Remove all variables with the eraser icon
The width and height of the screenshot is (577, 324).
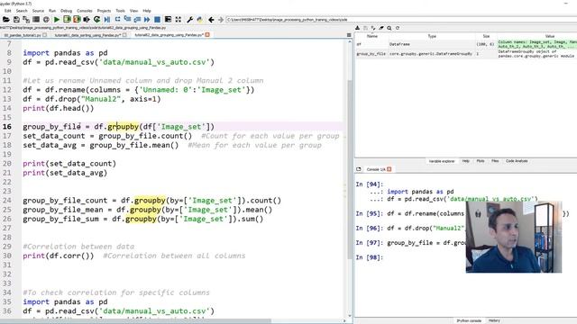point(381,28)
